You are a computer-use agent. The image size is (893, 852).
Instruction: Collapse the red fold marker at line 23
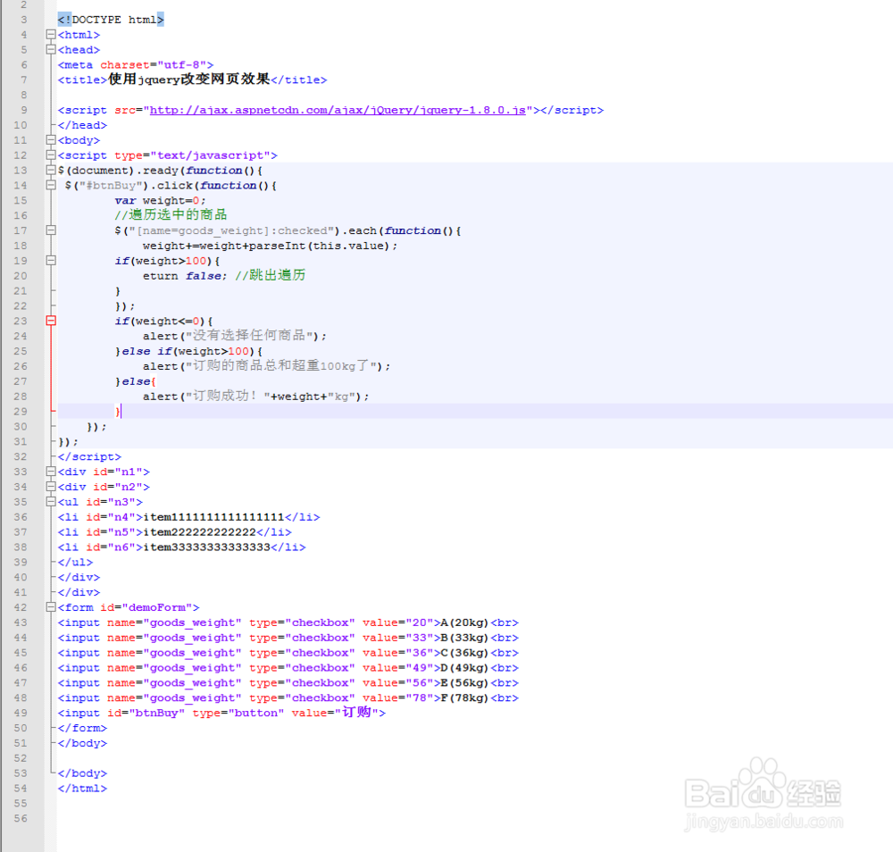(51, 321)
